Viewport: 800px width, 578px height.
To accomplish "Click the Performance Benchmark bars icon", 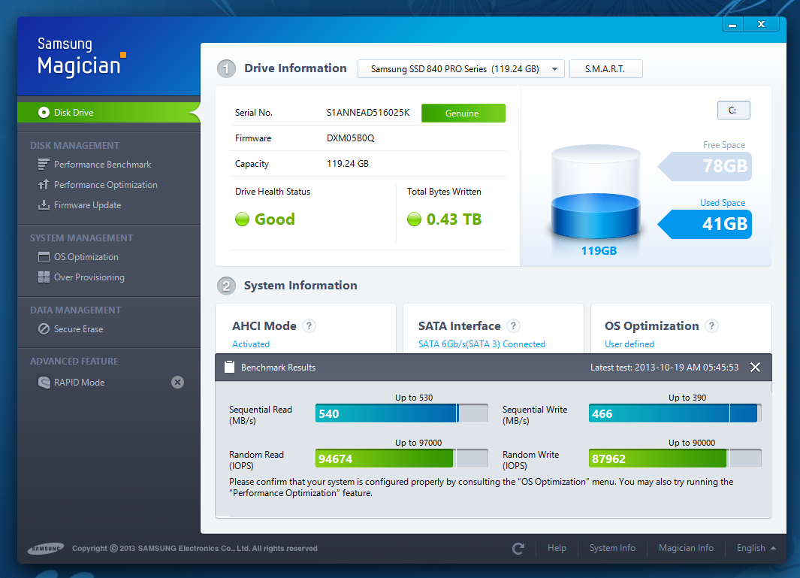I will (x=44, y=165).
